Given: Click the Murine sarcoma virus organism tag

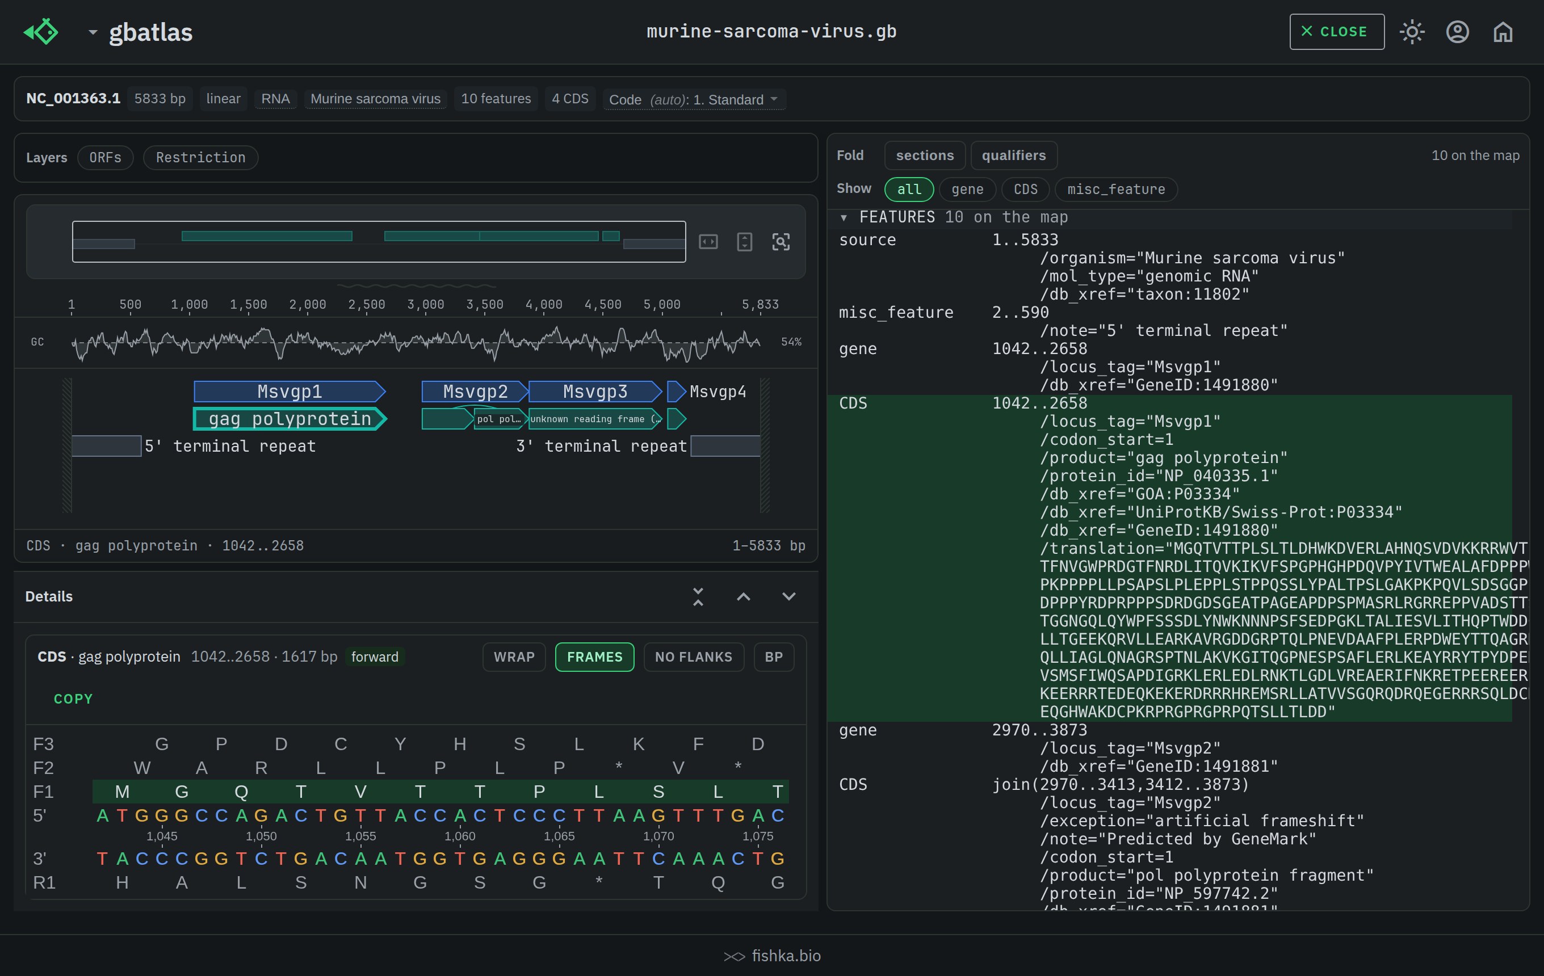Looking at the screenshot, I should coord(376,99).
